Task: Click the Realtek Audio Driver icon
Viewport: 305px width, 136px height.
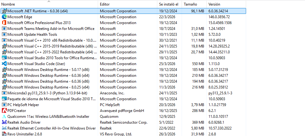Action: [4, 122]
